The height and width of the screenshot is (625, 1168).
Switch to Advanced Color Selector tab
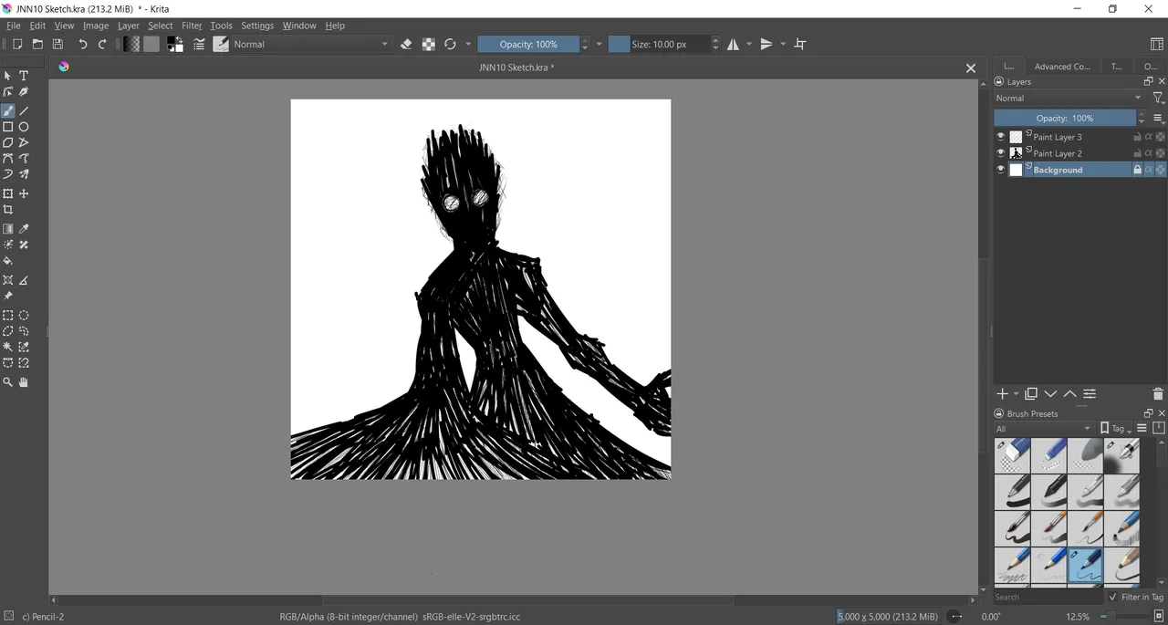1061,67
